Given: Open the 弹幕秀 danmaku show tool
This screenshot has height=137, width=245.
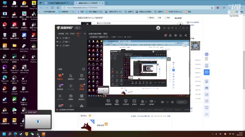Looking at the screenshot, I should 71,97.
